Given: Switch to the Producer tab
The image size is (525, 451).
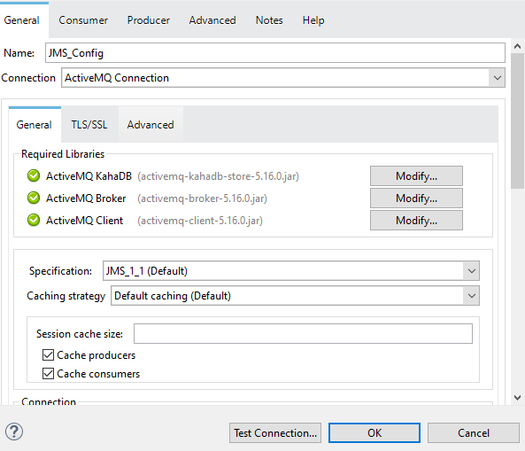Looking at the screenshot, I should 149,20.
